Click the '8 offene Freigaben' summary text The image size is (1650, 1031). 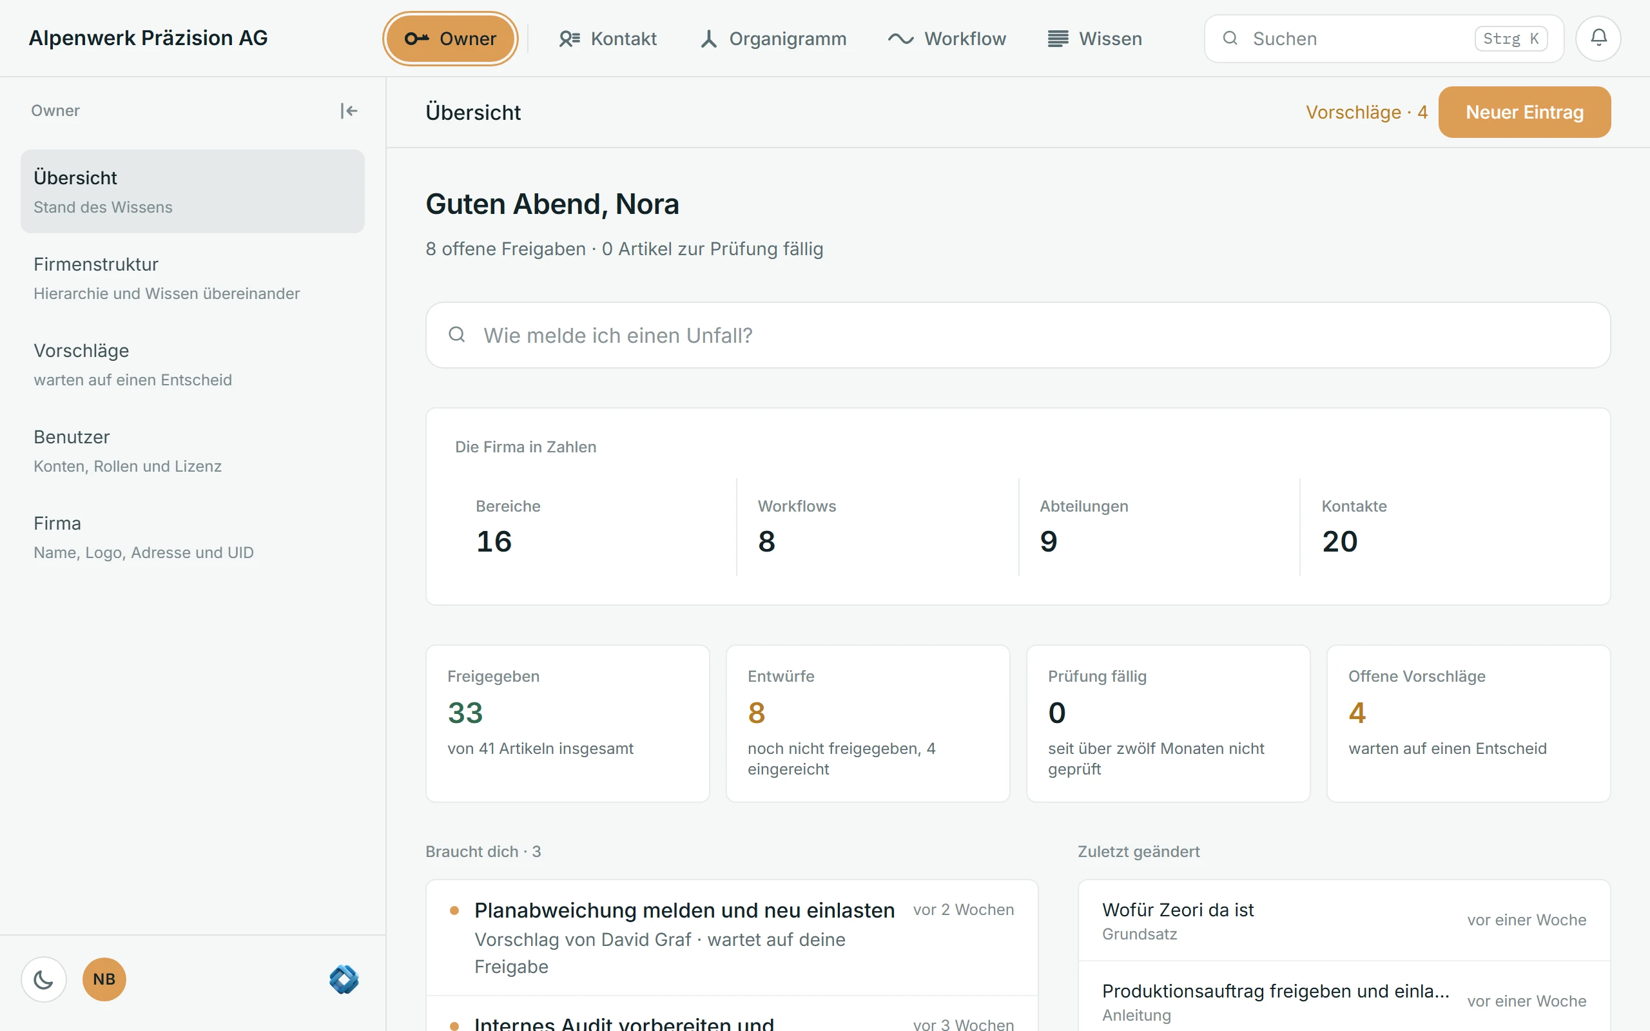point(505,249)
